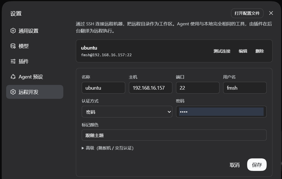Open Agent 预设 settings section

click(x=35, y=77)
